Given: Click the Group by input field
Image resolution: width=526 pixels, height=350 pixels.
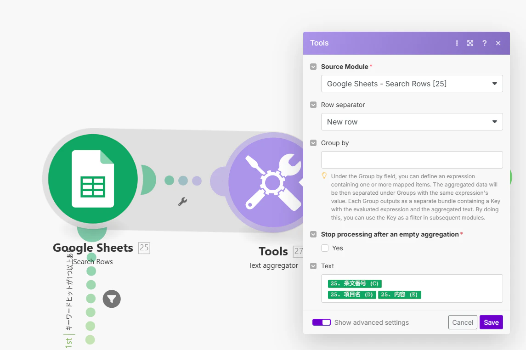Looking at the screenshot, I should pyautogui.click(x=412, y=160).
